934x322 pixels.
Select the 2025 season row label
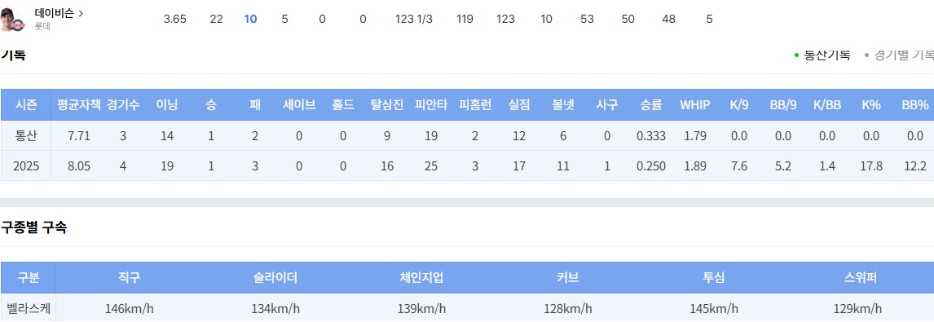click(26, 166)
